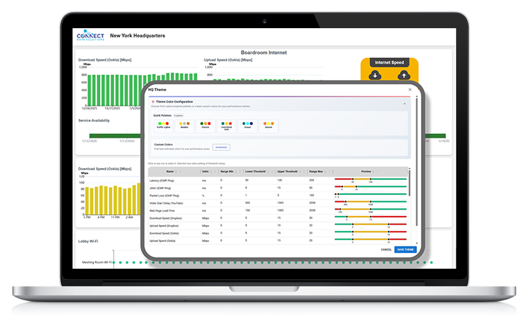Close the HQ Theme dialog

tap(410, 89)
